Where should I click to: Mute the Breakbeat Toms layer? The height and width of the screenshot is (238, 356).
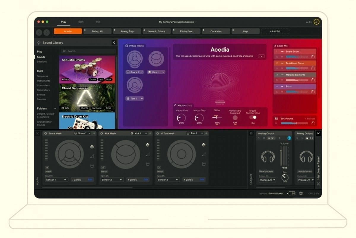pyautogui.click(x=282, y=68)
